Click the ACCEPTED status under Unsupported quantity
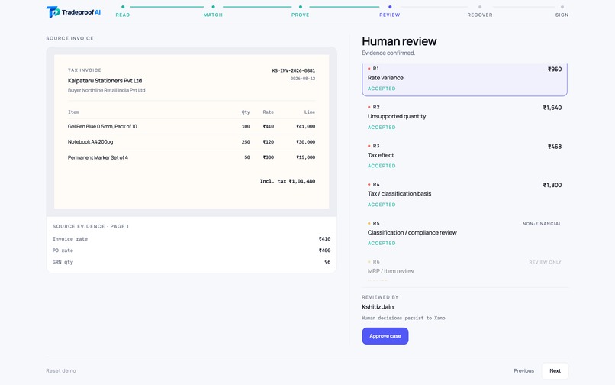615x385 pixels. [382, 128]
